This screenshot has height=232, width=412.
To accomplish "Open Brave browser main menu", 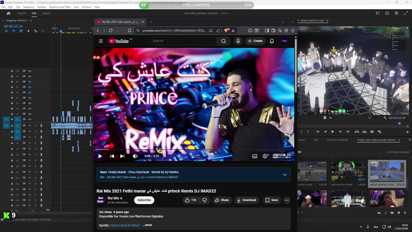I will coord(293,31).
